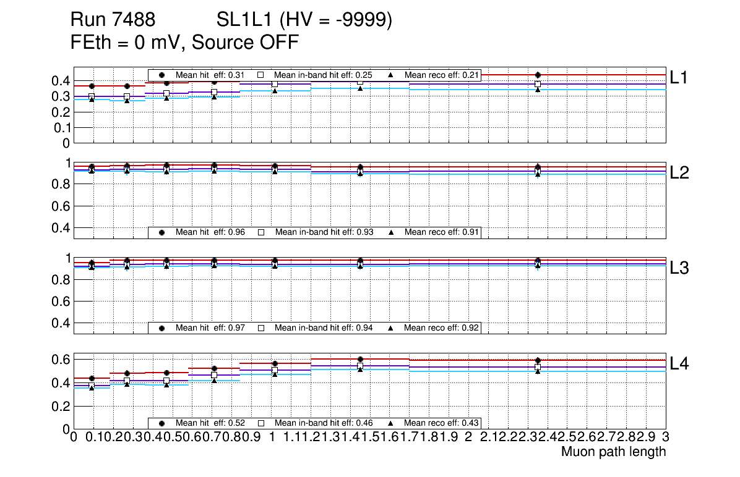This screenshot has height=477, width=740.
Task: Click the open square marker in L1 legend
Action: [260, 75]
